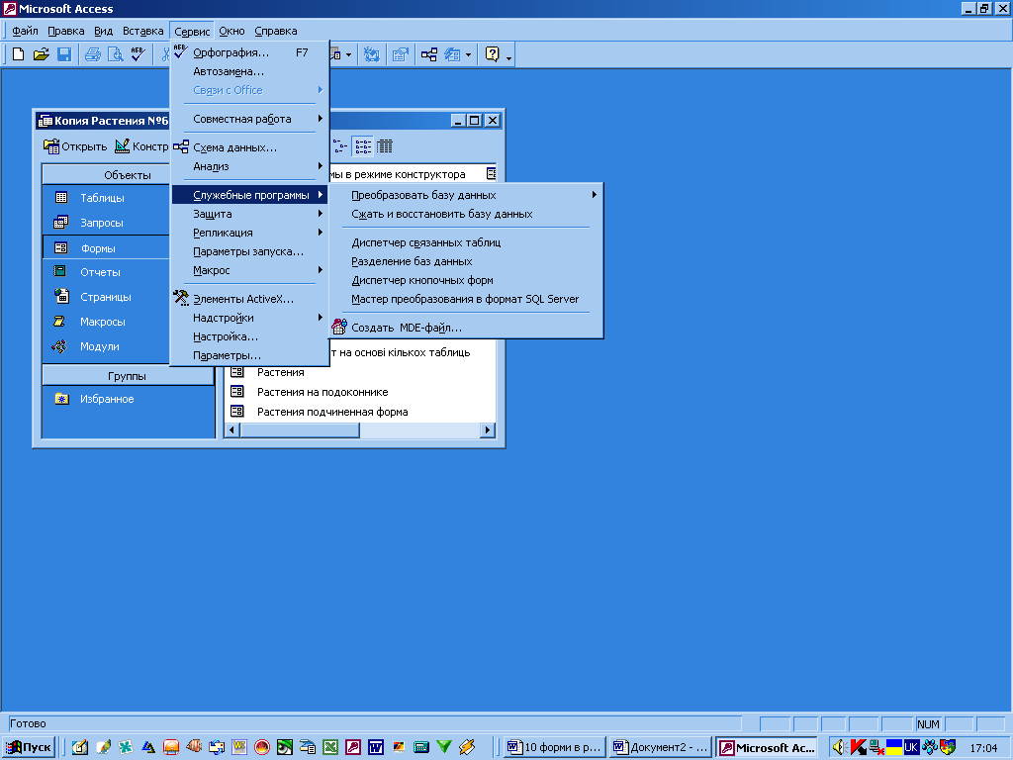Open the Окно menu
The image size is (1013, 760).
(x=231, y=31)
